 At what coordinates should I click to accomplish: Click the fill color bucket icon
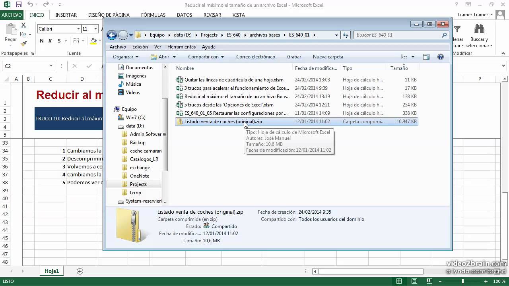(x=93, y=41)
